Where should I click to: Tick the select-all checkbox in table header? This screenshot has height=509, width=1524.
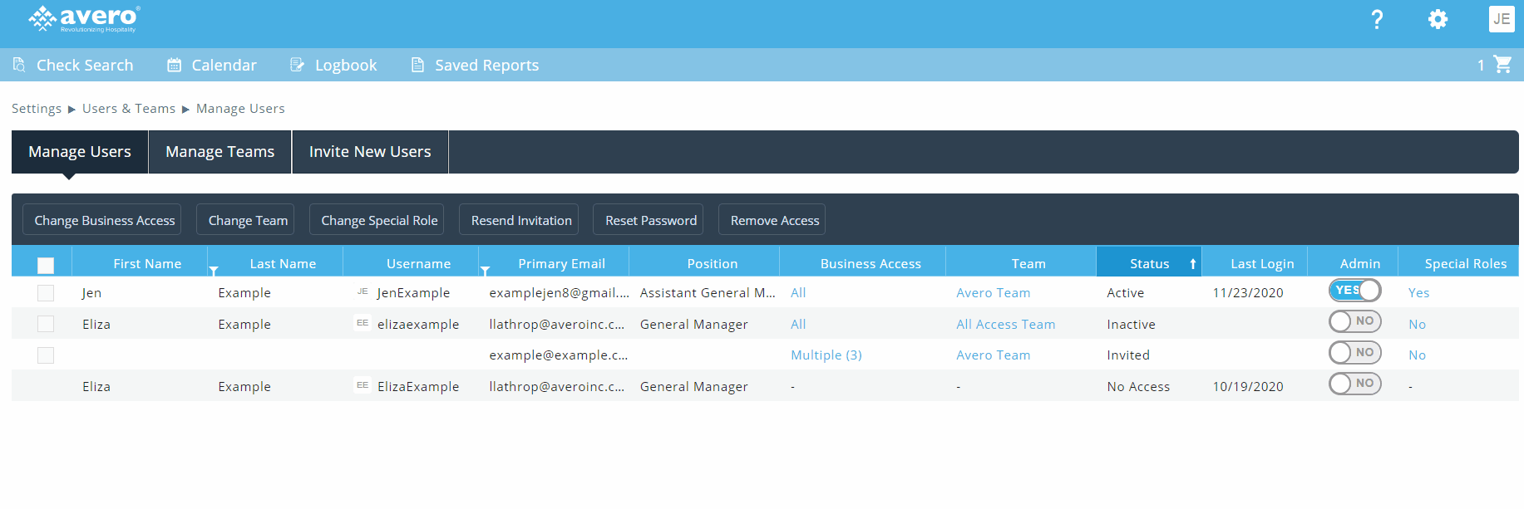(46, 265)
